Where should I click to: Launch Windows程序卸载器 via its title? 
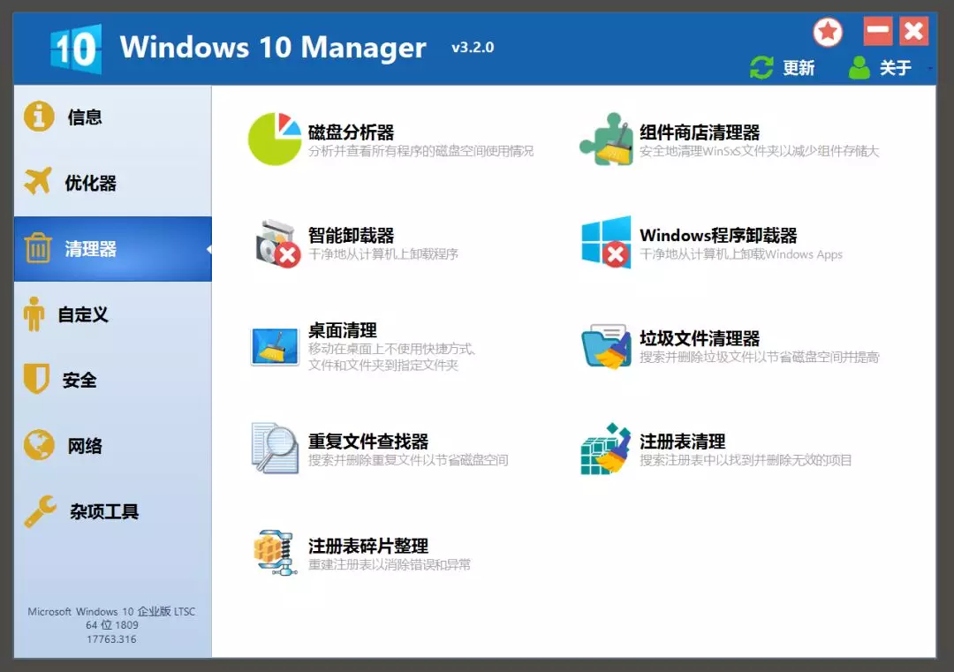pos(718,236)
